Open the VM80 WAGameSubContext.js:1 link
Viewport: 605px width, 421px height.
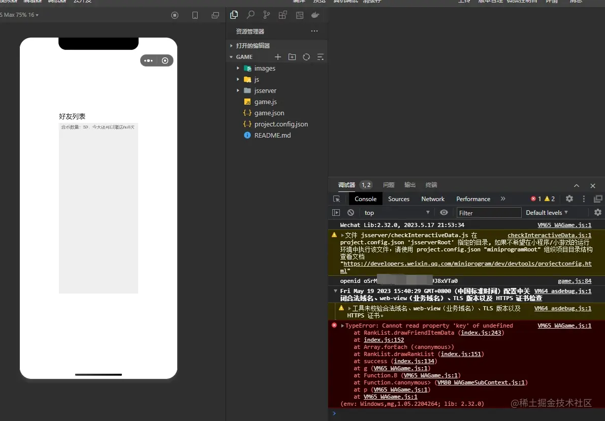point(481,382)
